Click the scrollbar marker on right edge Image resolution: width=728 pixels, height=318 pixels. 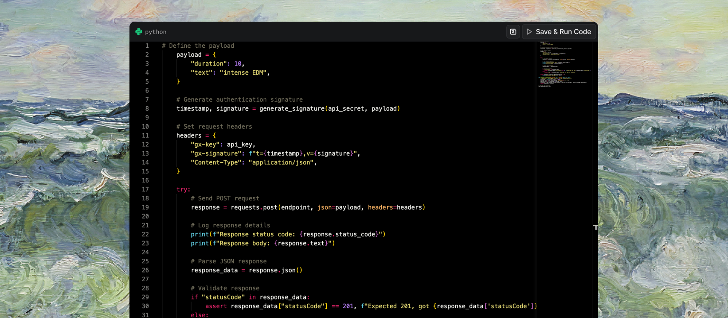click(595, 227)
